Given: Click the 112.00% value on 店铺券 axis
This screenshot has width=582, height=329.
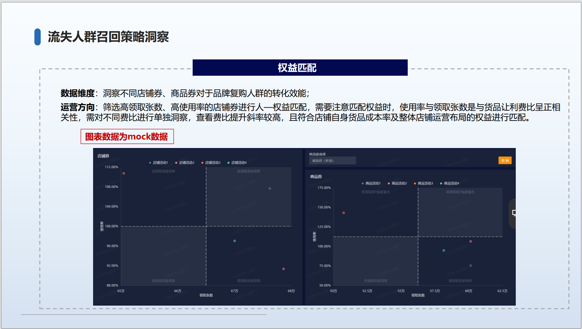Looking at the screenshot, I should pos(111,167).
